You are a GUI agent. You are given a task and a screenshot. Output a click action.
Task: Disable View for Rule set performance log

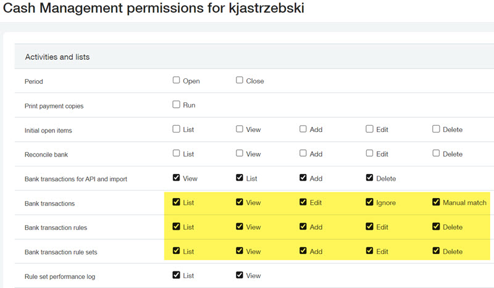pyautogui.click(x=240, y=275)
